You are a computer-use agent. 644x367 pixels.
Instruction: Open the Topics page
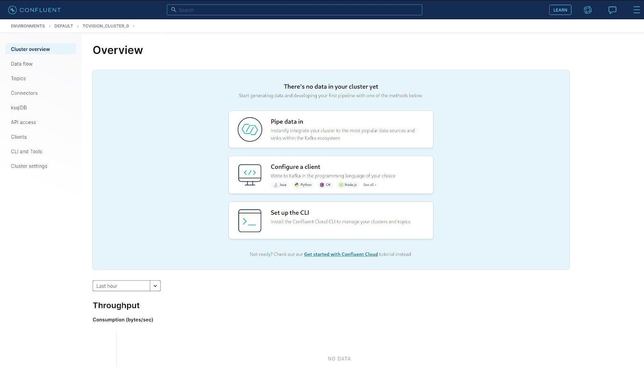point(18,78)
